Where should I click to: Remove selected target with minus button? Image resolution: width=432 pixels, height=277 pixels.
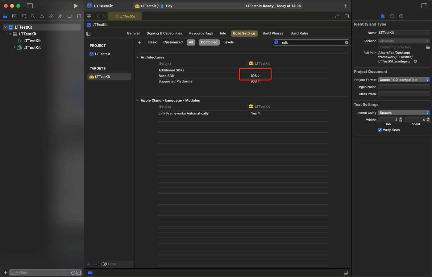pos(96,264)
